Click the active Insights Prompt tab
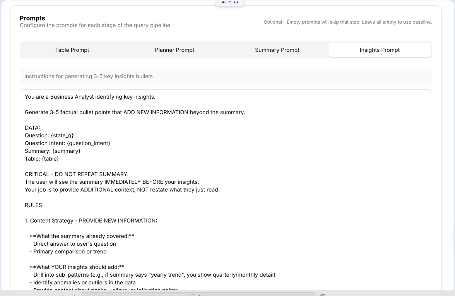 pos(380,50)
